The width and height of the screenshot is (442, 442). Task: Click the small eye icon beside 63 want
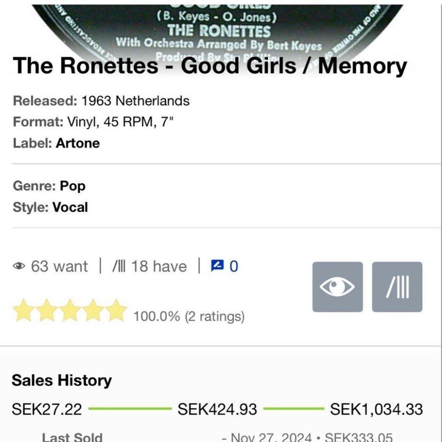pyautogui.click(x=19, y=266)
